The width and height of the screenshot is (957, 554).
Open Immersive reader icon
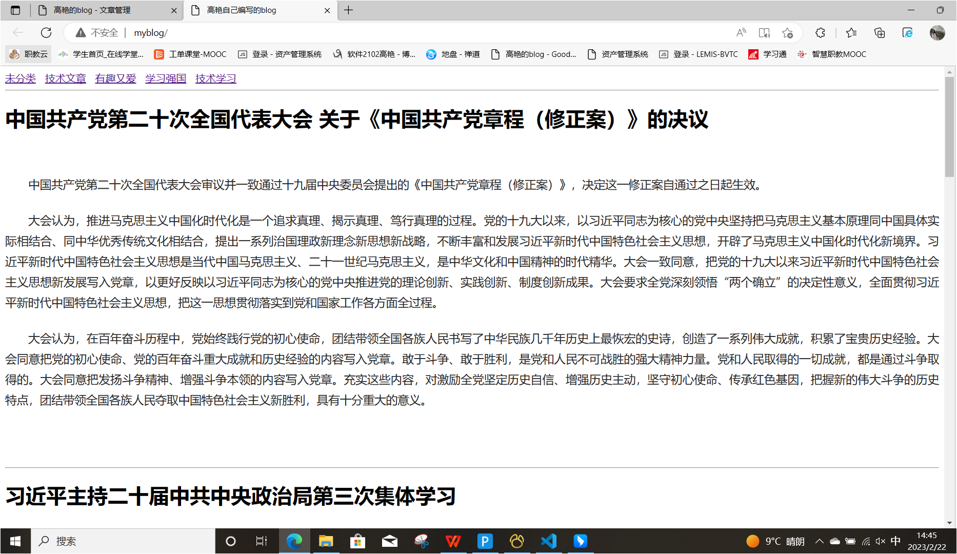[x=764, y=33]
